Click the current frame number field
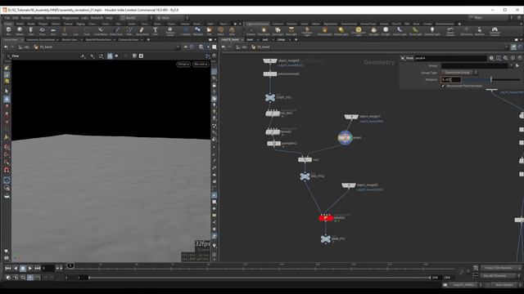 47,268
